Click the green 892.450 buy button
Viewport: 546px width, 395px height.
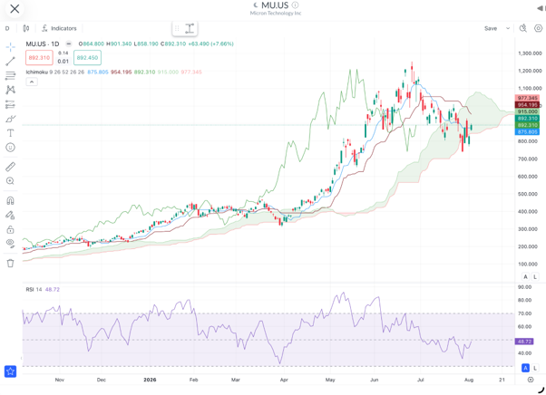coord(87,58)
